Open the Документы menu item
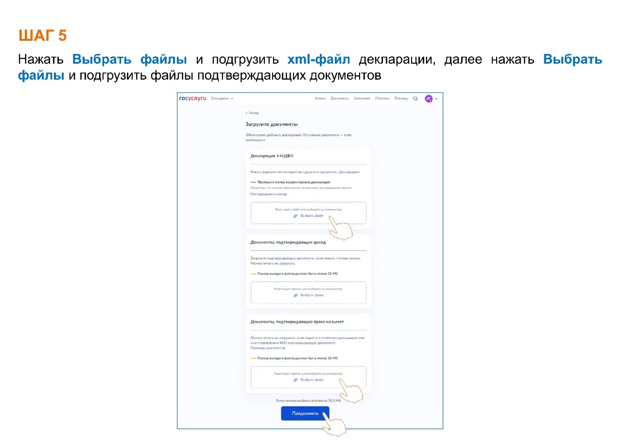The image size is (622, 440). click(339, 99)
